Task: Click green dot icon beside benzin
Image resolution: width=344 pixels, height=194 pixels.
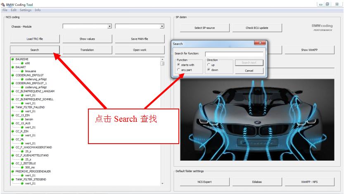Action: 22,119
